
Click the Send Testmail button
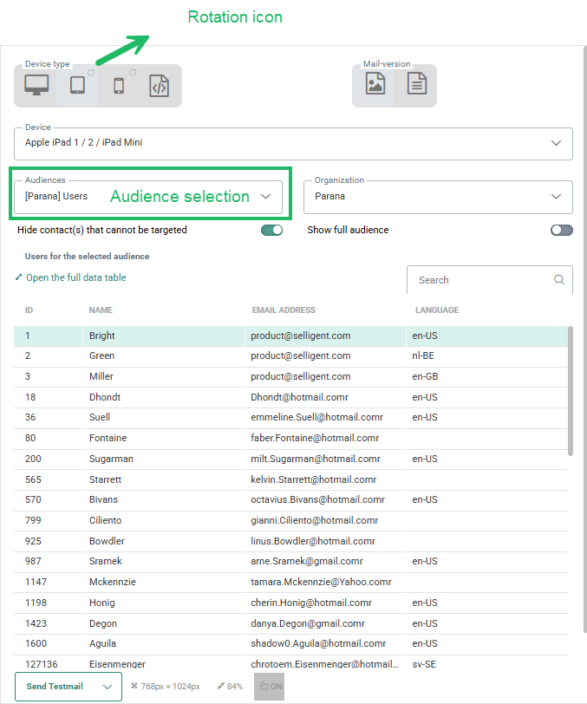point(55,687)
